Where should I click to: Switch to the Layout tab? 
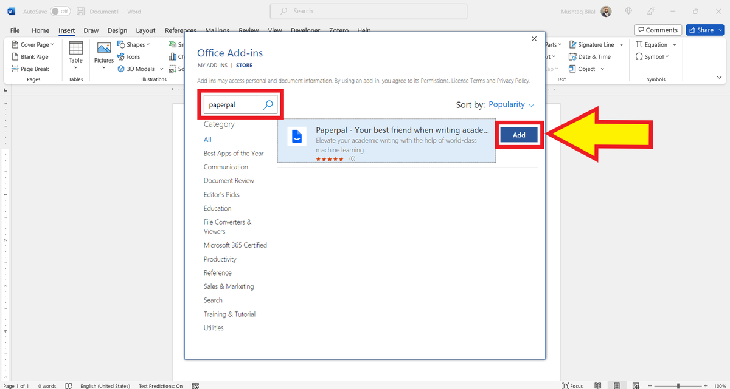pos(145,30)
